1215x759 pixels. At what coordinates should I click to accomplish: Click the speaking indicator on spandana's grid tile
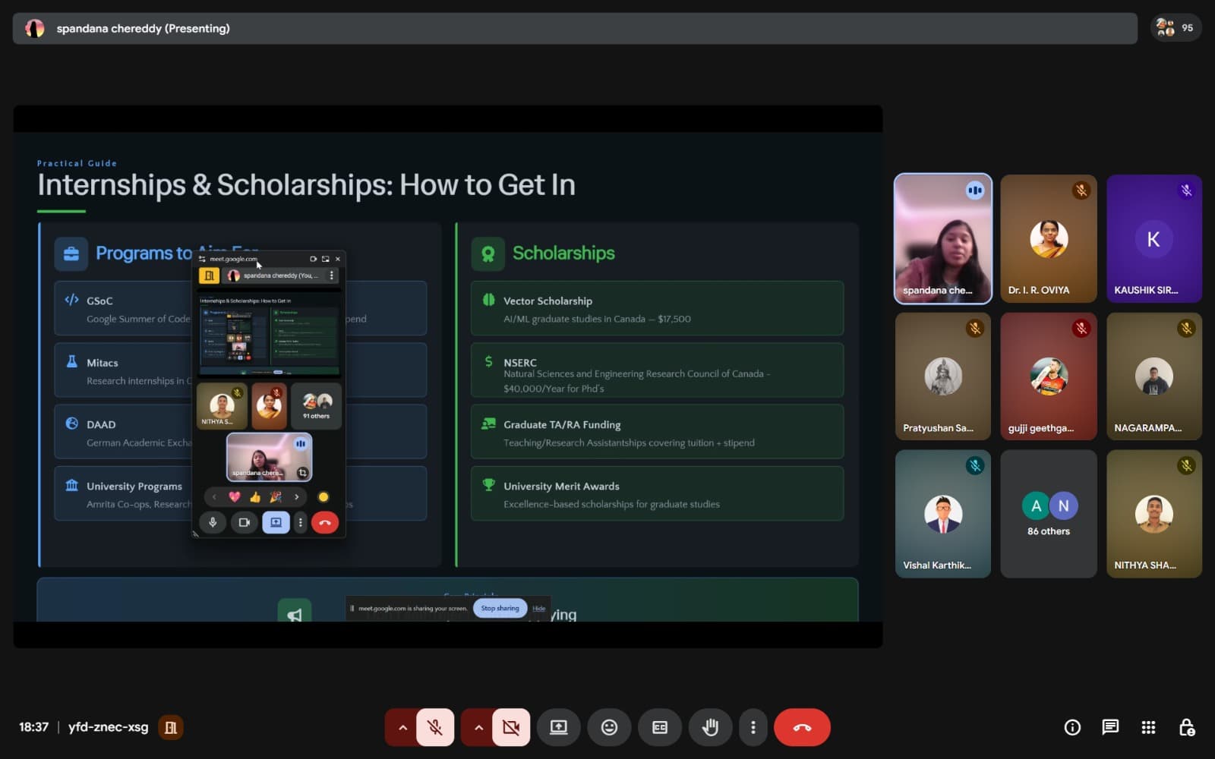pos(975,191)
